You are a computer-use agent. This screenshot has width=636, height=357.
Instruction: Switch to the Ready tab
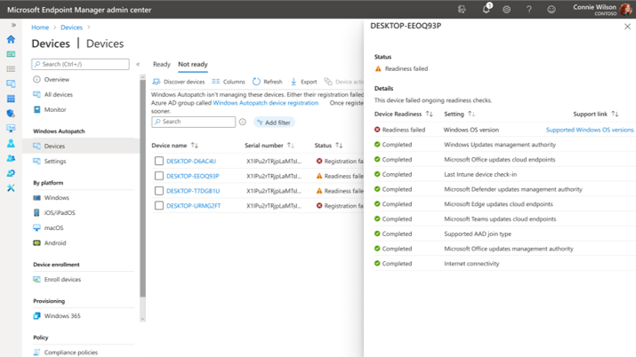(161, 64)
